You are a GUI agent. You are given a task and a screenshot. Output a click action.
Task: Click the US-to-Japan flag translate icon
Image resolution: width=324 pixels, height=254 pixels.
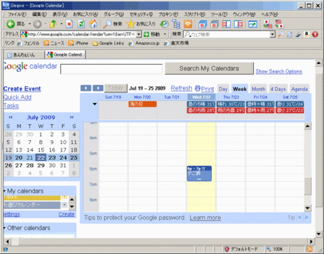pos(279,24)
